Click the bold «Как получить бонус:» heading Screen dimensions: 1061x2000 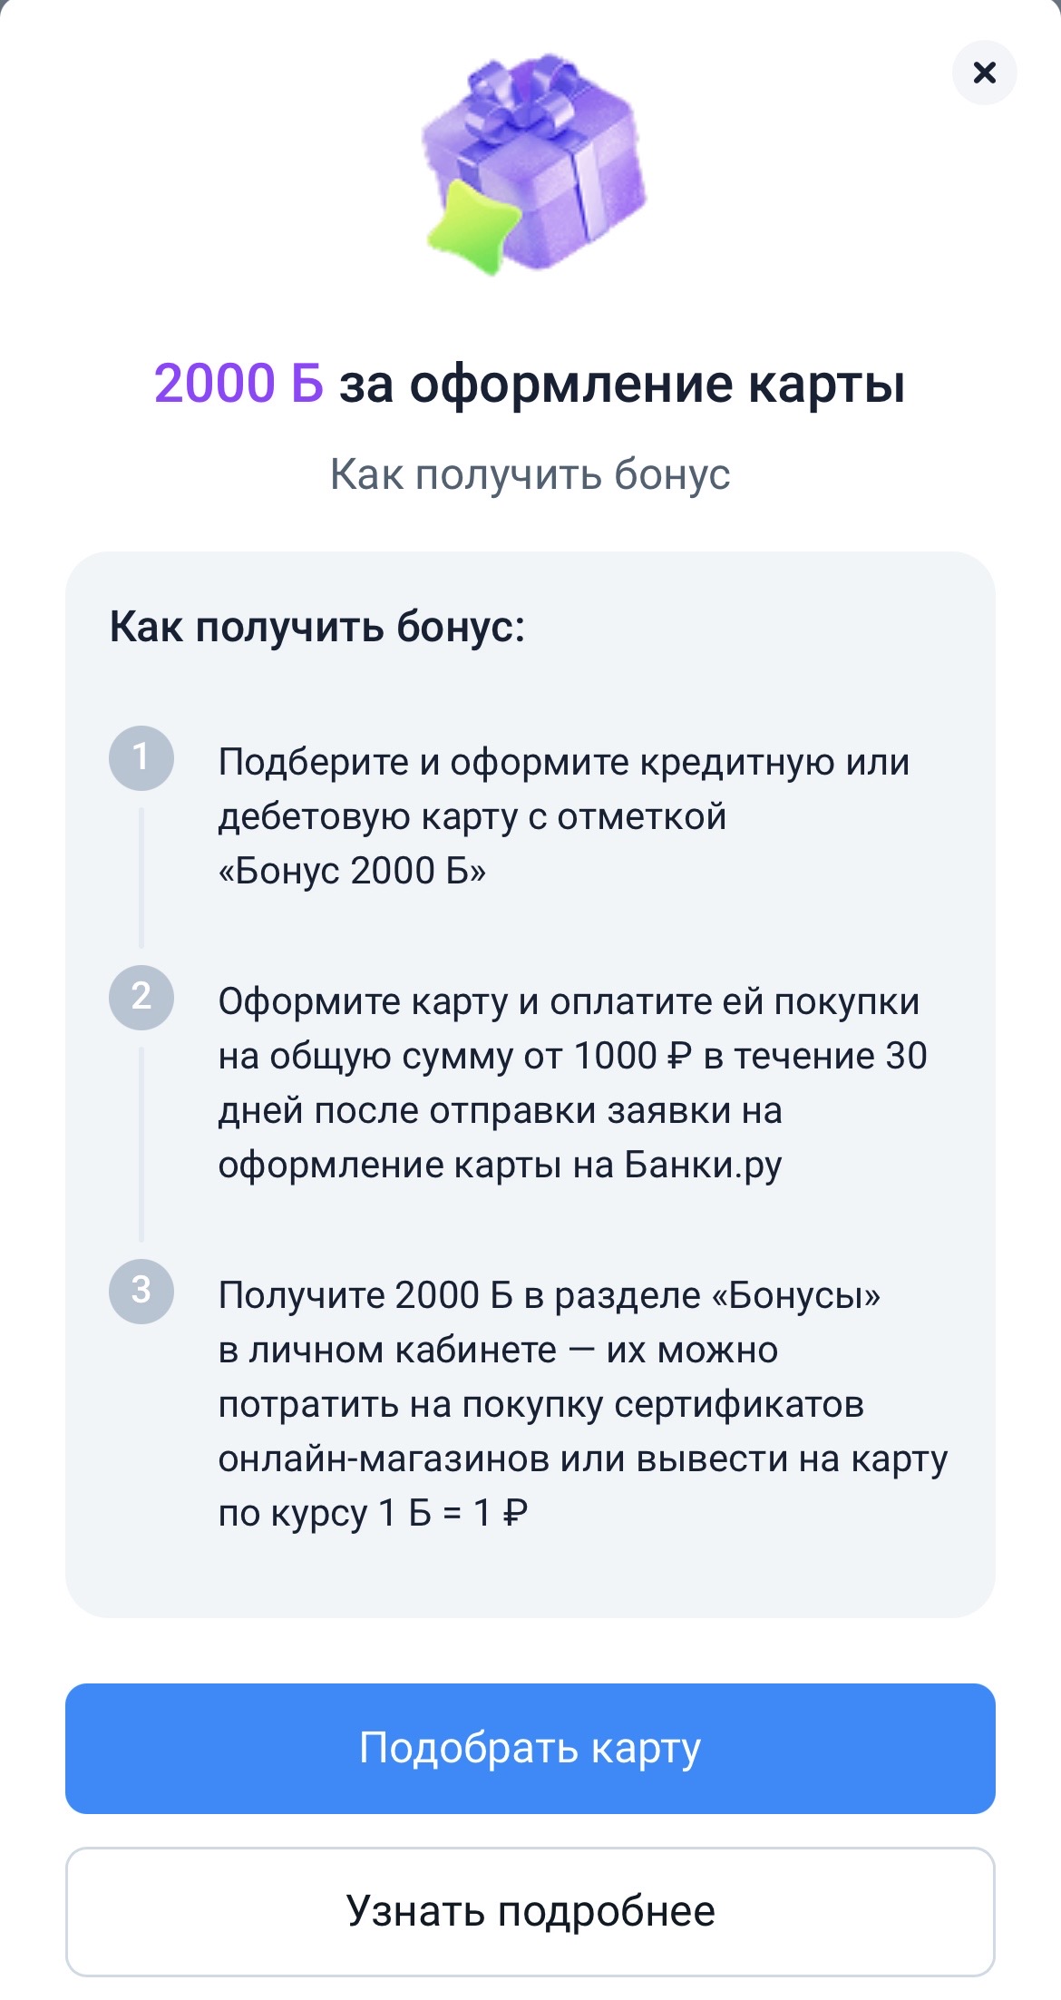coord(317,627)
